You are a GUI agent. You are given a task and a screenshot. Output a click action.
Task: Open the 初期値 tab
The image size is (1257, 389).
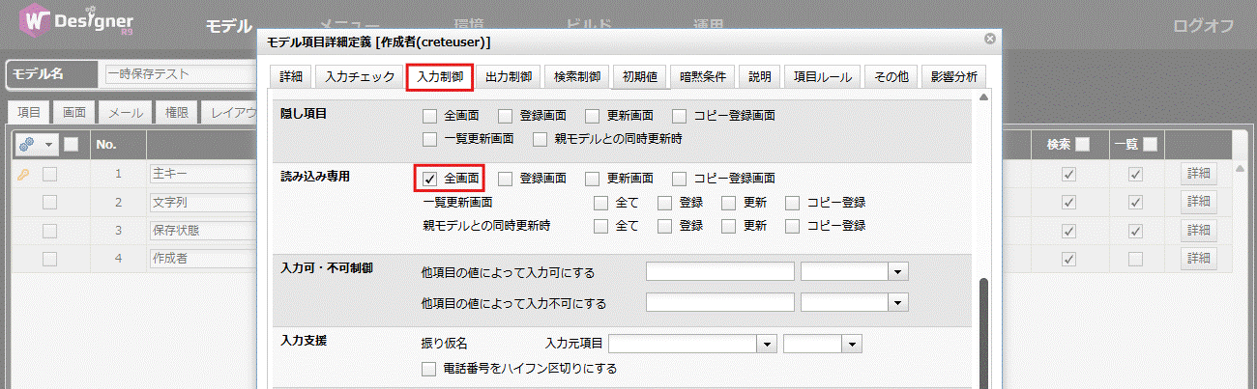click(x=639, y=76)
